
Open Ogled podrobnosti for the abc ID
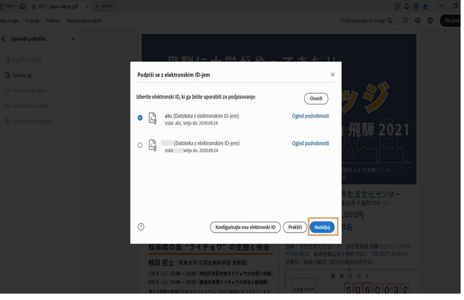point(310,116)
